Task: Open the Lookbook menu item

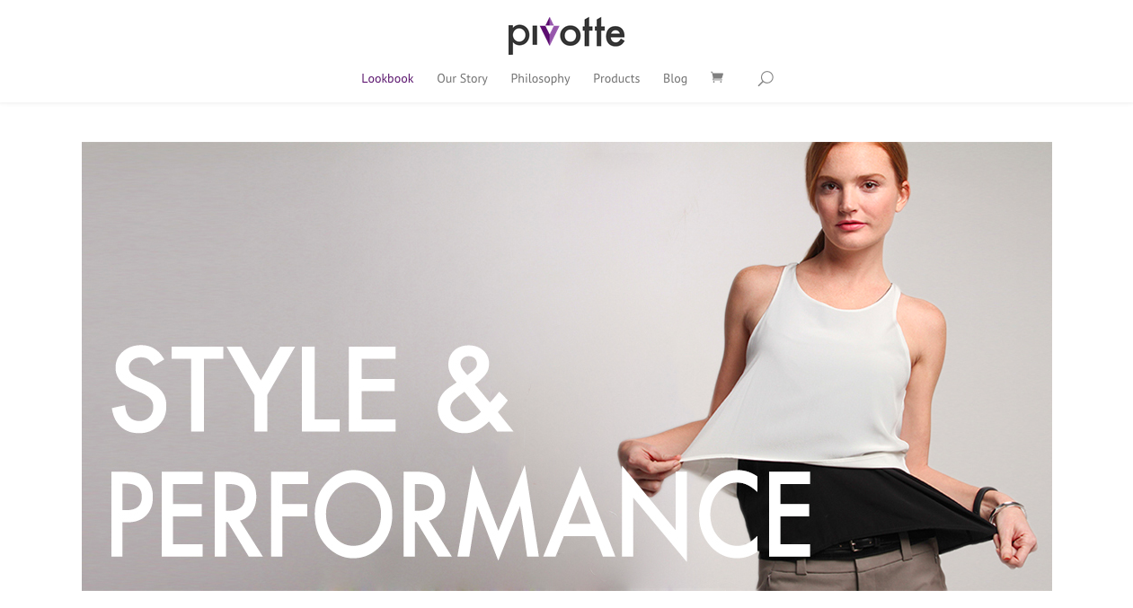Action: point(387,79)
